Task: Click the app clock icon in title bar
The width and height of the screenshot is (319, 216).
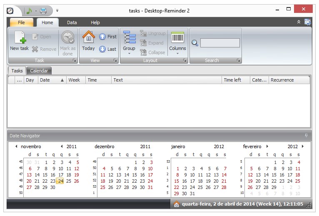Action: (x=10, y=10)
